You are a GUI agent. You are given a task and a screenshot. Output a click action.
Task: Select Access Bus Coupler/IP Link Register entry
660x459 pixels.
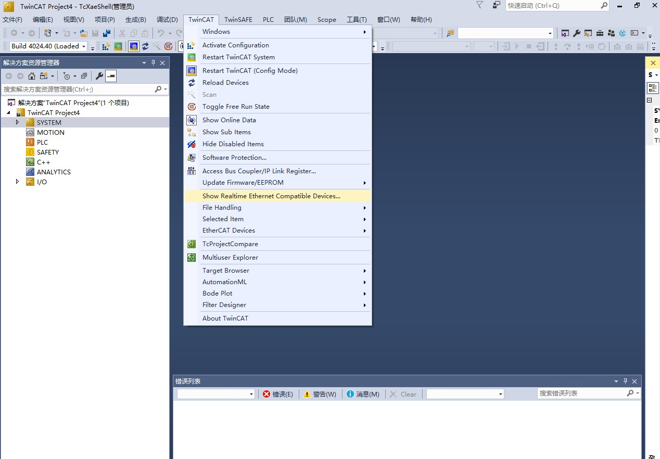click(x=278, y=171)
